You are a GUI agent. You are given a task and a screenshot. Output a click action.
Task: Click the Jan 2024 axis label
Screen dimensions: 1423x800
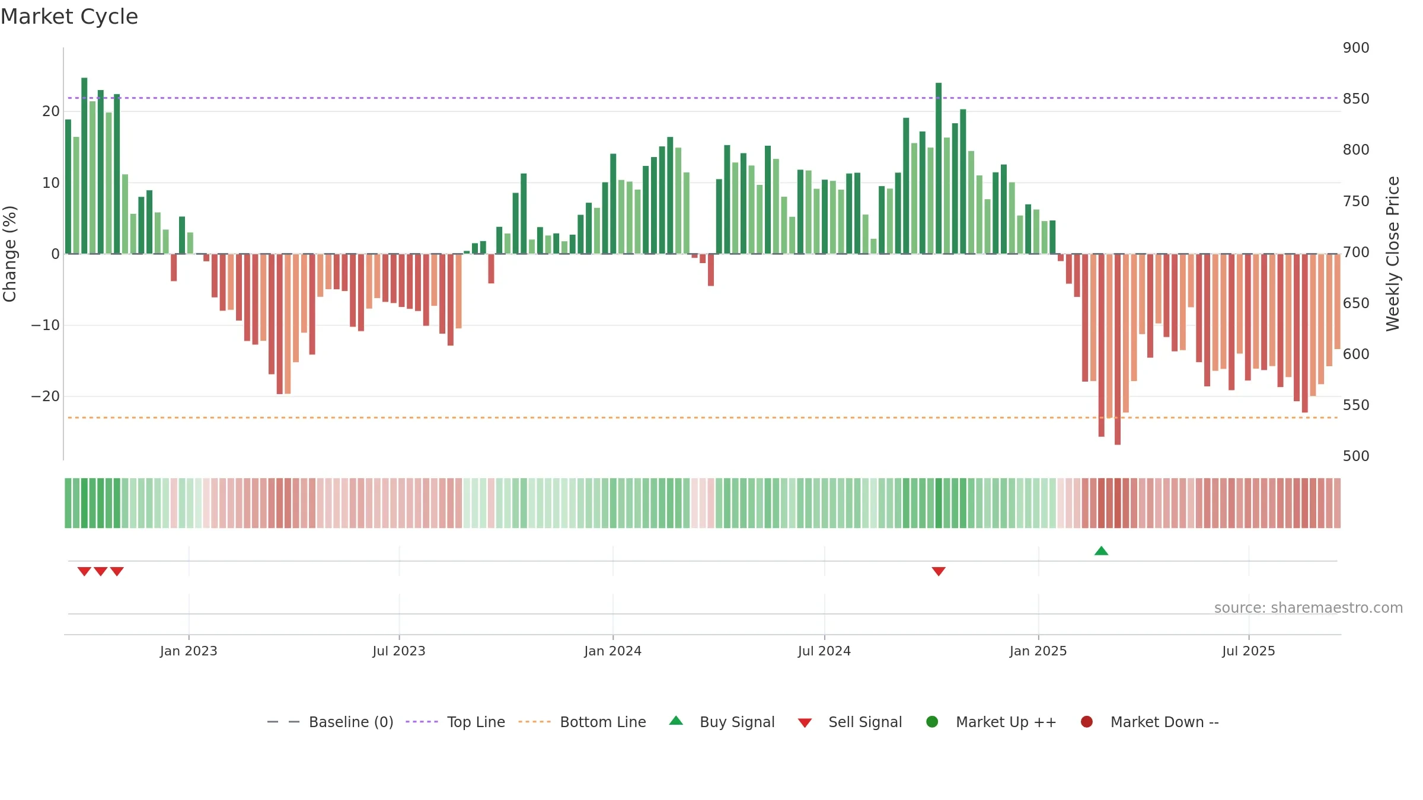click(613, 651)
